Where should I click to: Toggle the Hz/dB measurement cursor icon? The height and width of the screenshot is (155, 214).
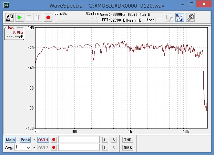[180, 18]
